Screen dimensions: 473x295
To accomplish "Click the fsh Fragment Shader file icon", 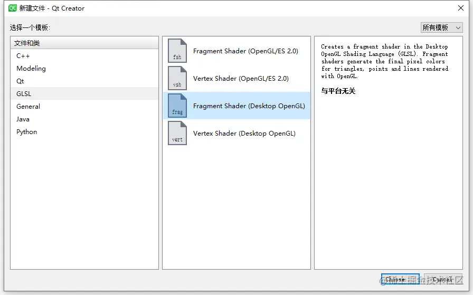I will coord(177,51).
